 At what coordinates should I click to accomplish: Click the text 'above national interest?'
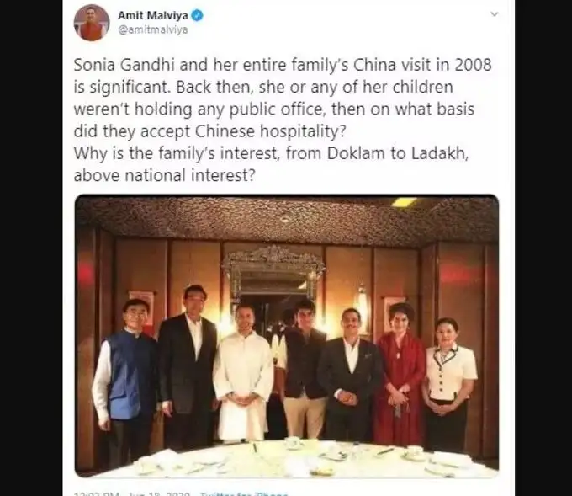(165, 176)
